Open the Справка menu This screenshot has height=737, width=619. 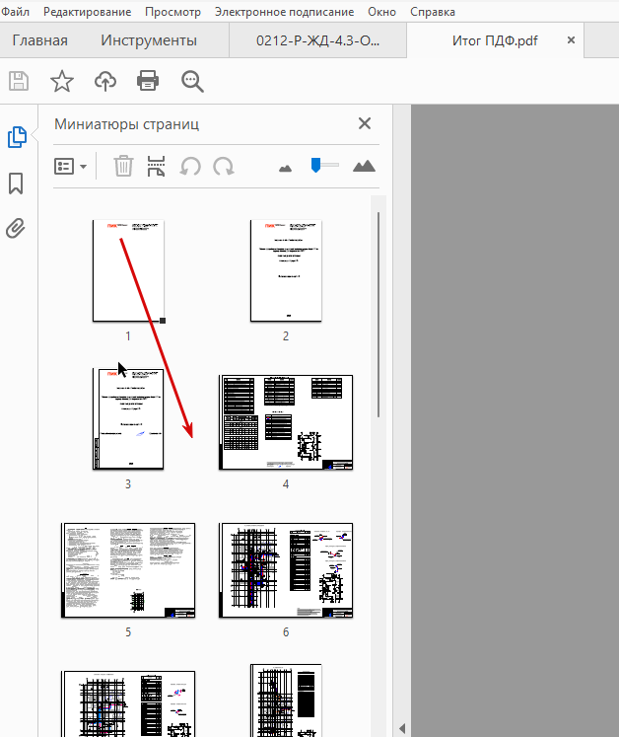pyautogui.click(x=433, y=12)
